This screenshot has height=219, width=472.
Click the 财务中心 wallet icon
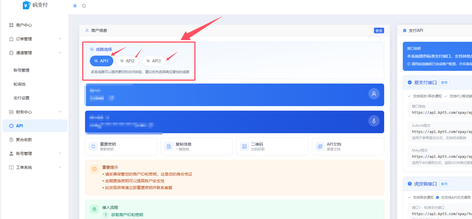pos(11,112)
